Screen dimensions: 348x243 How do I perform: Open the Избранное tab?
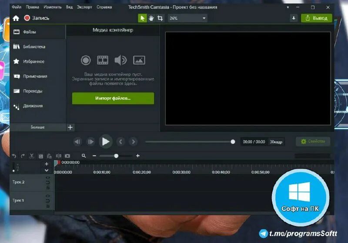click(x=38, y=61)
